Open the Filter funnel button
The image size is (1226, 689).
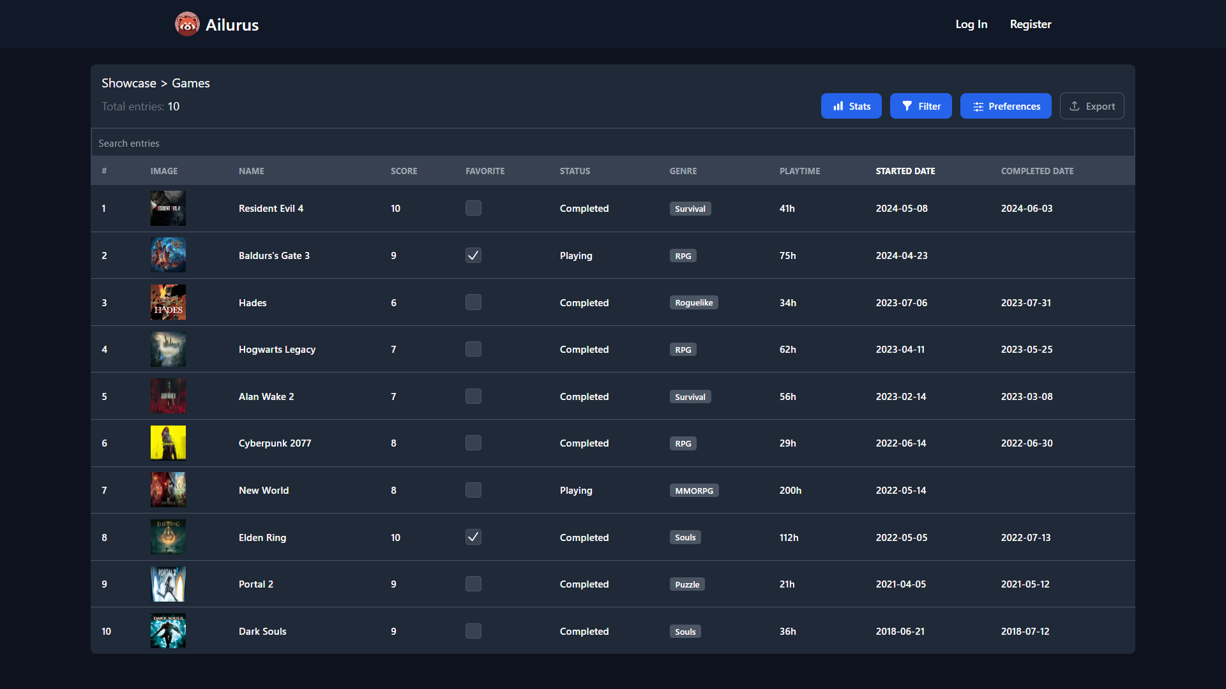point(921,106)
